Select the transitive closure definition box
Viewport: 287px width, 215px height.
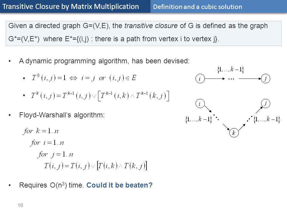[x=143, y=33]
